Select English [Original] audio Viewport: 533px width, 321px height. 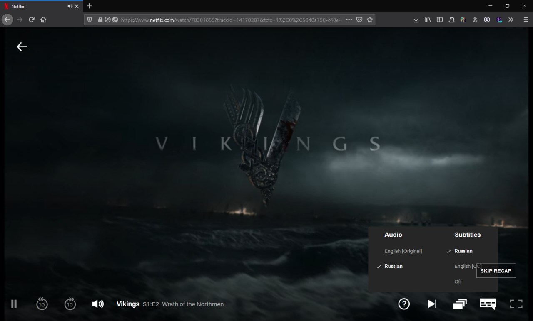click(x=403, y=251)
